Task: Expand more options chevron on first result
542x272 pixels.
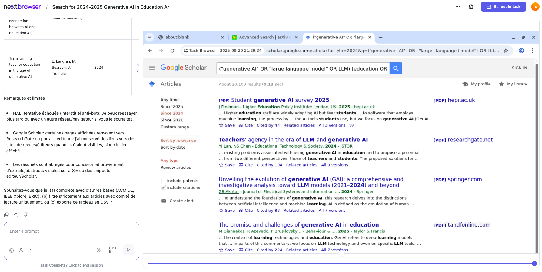Action: 351,125
